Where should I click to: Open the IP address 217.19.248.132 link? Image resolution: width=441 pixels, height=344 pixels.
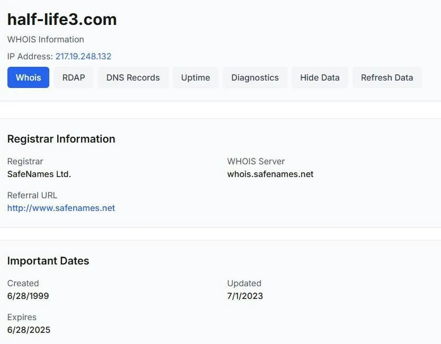point(83,56)
